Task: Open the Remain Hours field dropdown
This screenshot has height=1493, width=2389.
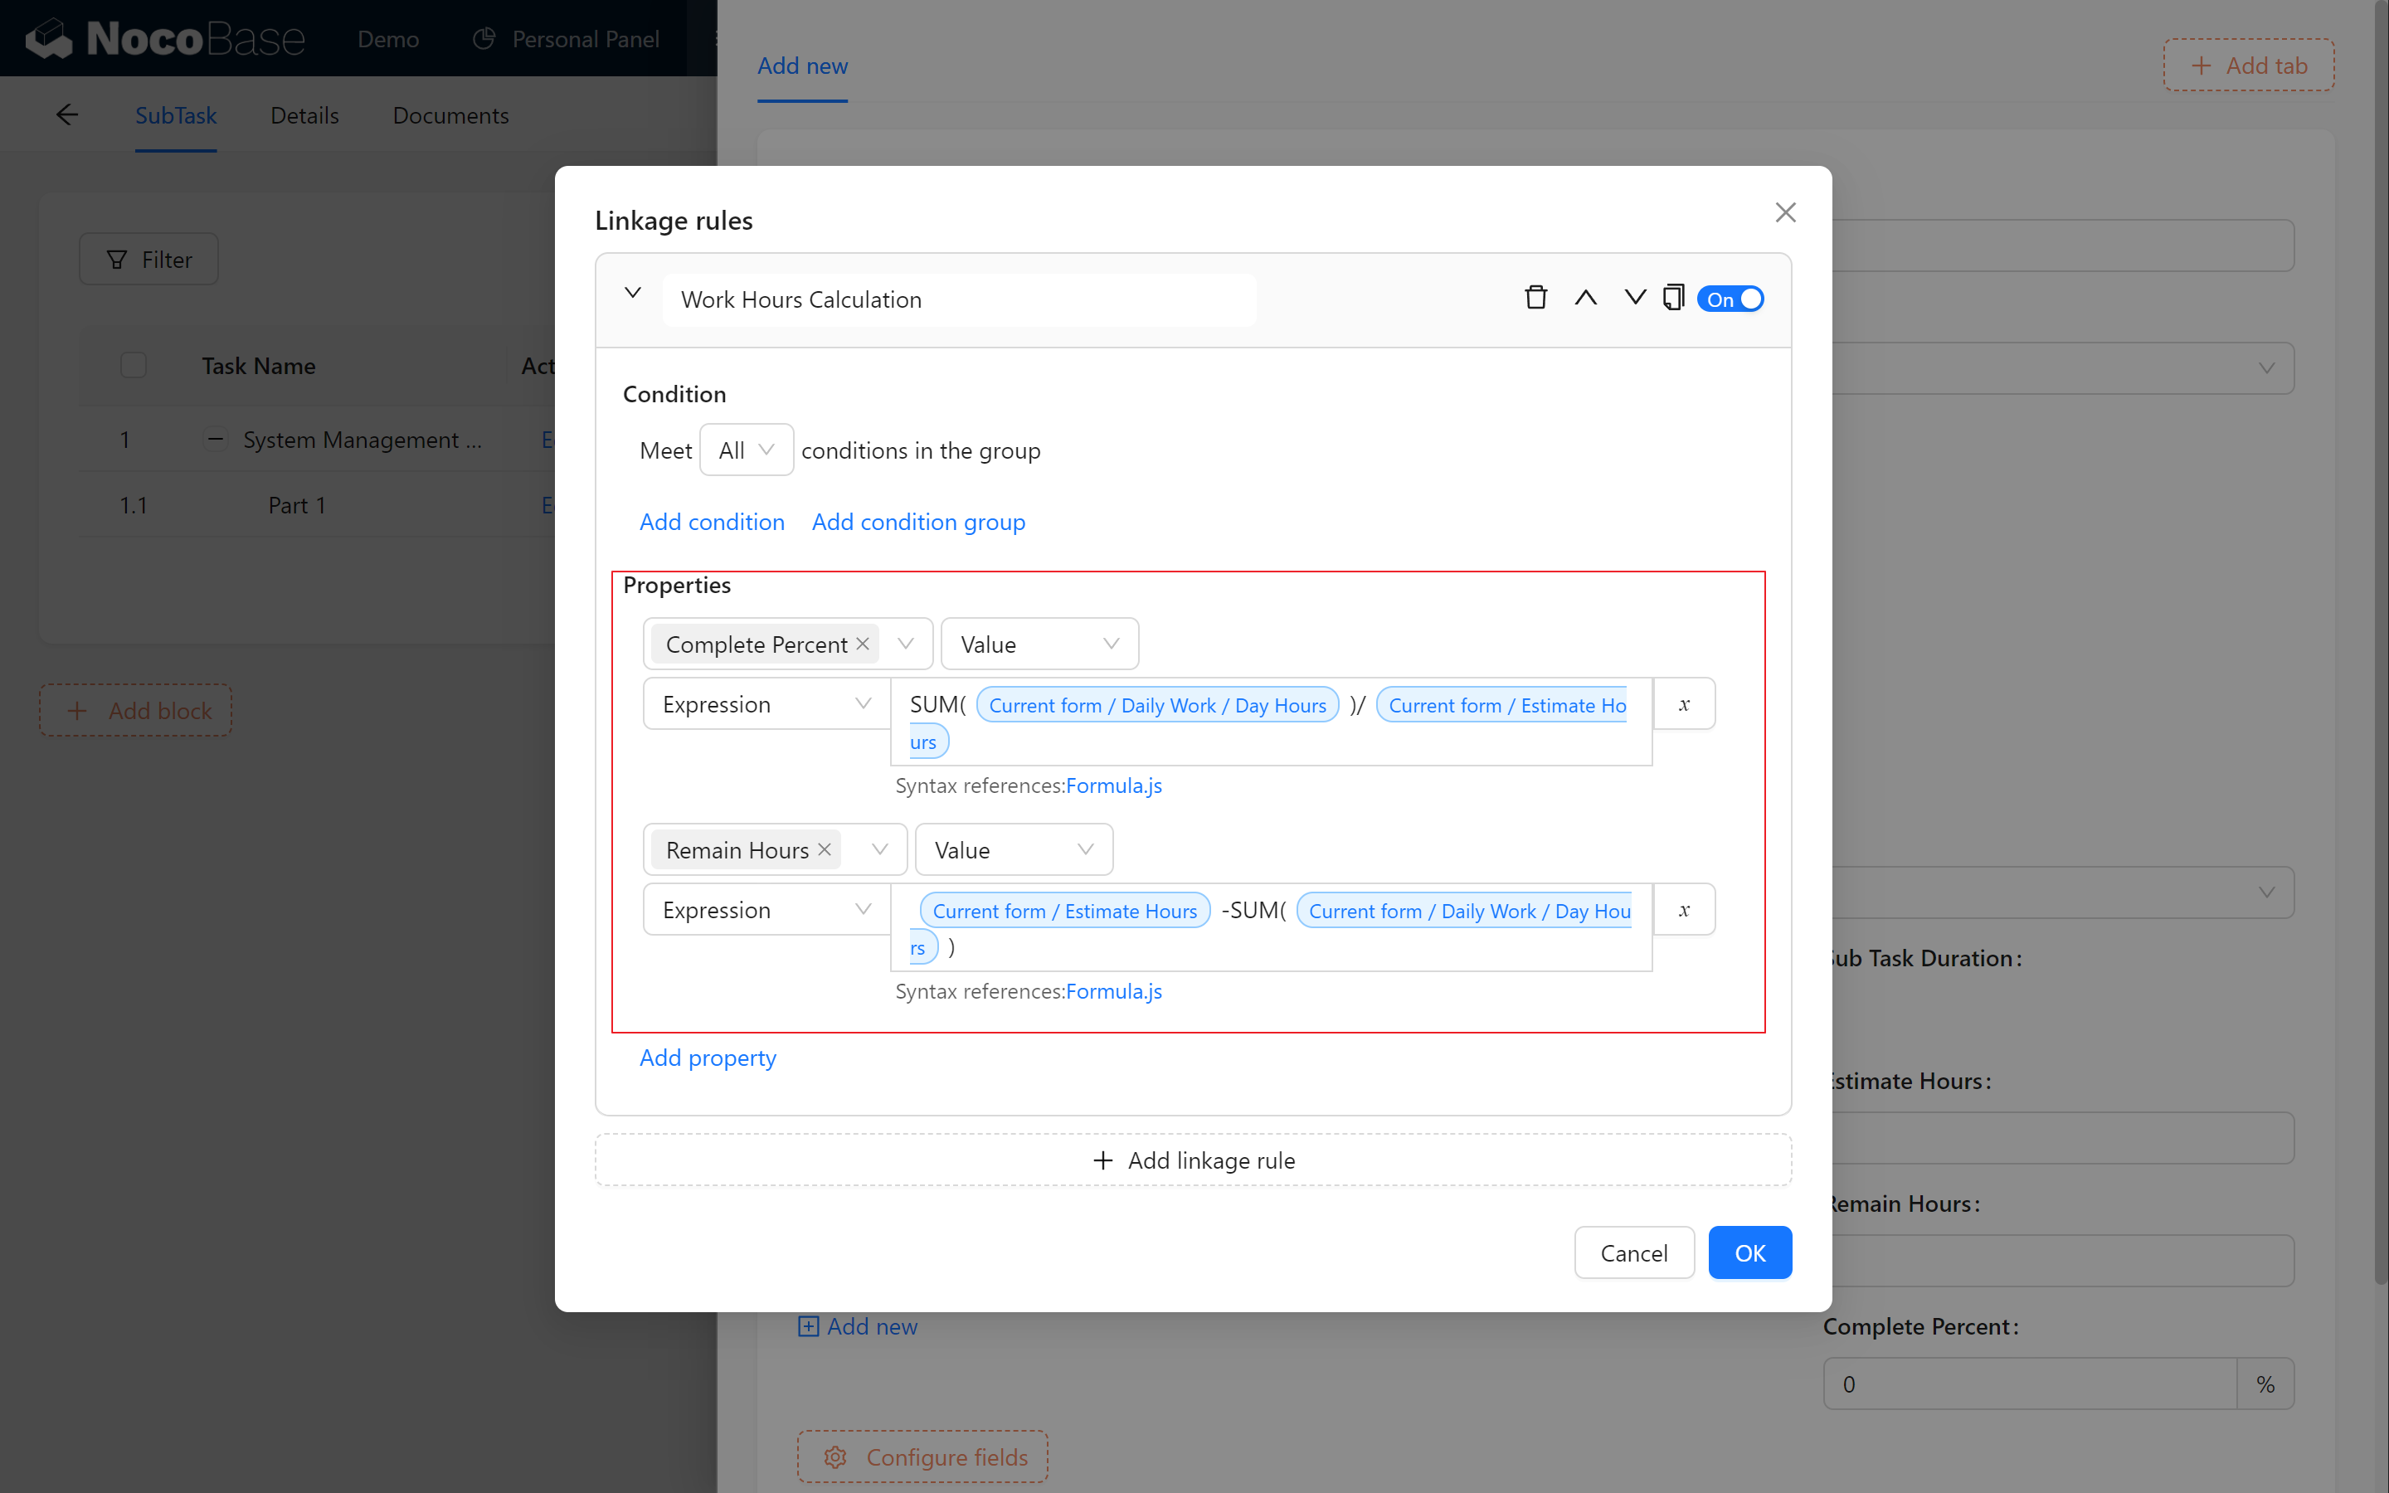Action: (x=878, y=849)
